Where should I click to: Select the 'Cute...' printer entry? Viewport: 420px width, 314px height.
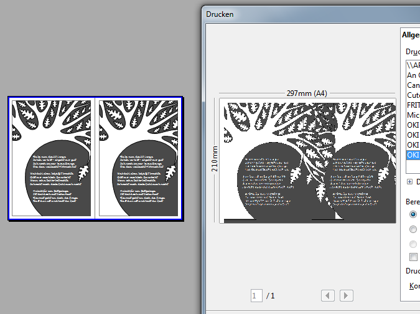coord(413,95)
